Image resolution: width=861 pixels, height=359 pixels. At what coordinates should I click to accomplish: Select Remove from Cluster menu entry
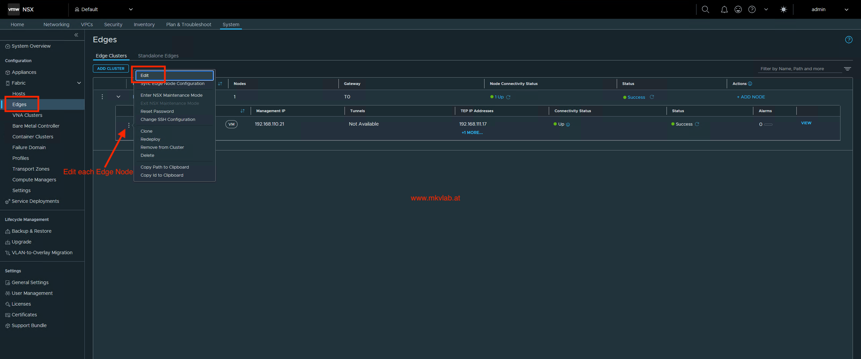(x=162, y=147)
